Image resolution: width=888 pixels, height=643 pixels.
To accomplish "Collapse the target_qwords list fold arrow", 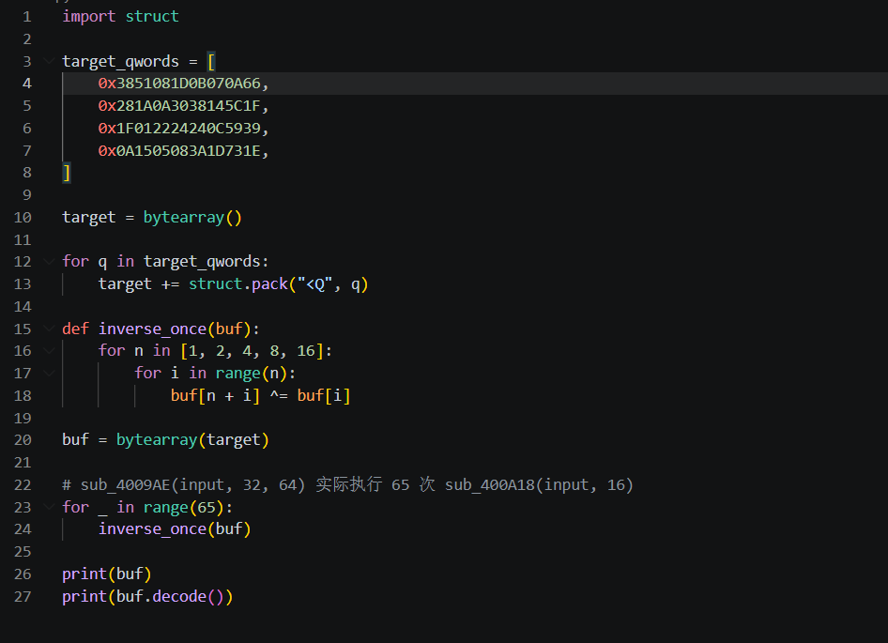I will [x=49, y=61].
